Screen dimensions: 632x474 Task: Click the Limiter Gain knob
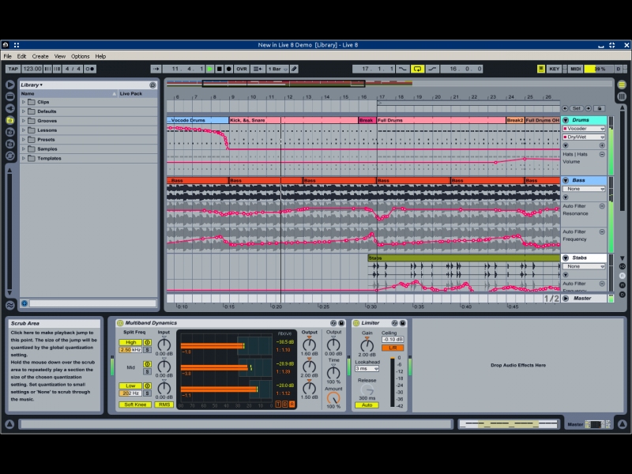pos(367,344)
